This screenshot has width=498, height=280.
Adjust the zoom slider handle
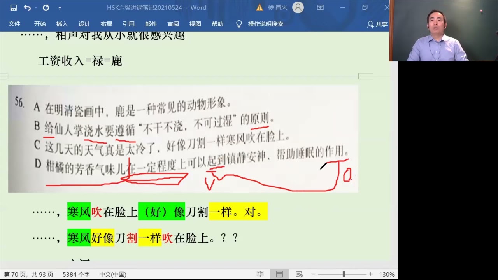[x=344, y=274]
